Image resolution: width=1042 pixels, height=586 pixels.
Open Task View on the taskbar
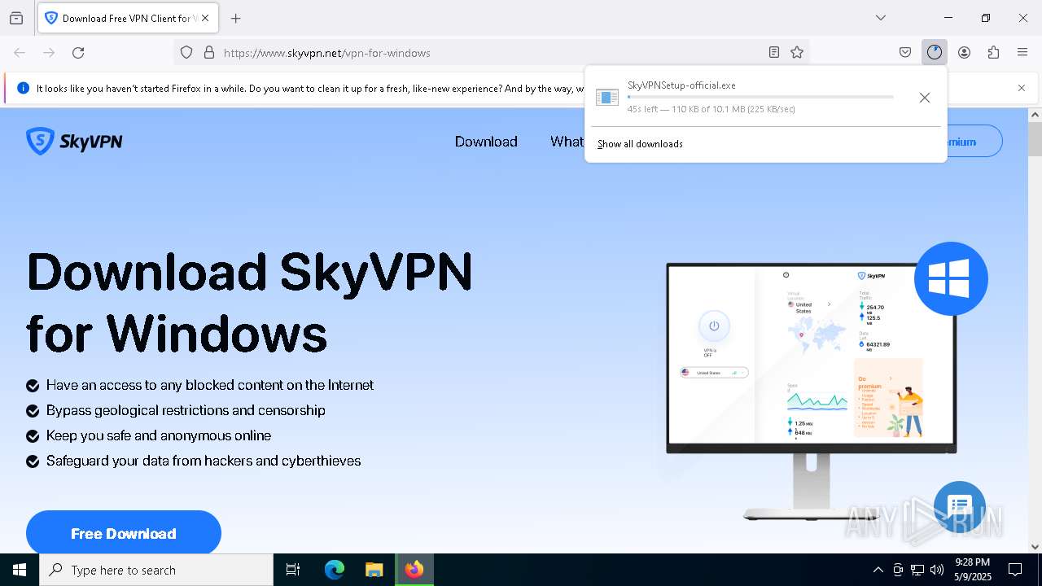tap(293, 570)
